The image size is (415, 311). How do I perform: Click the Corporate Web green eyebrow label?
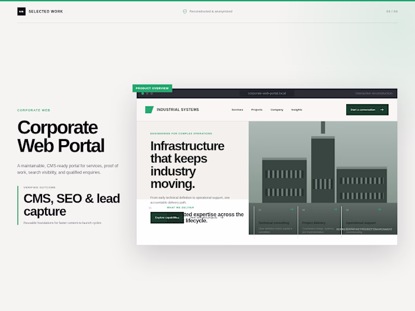pos(34,110)
